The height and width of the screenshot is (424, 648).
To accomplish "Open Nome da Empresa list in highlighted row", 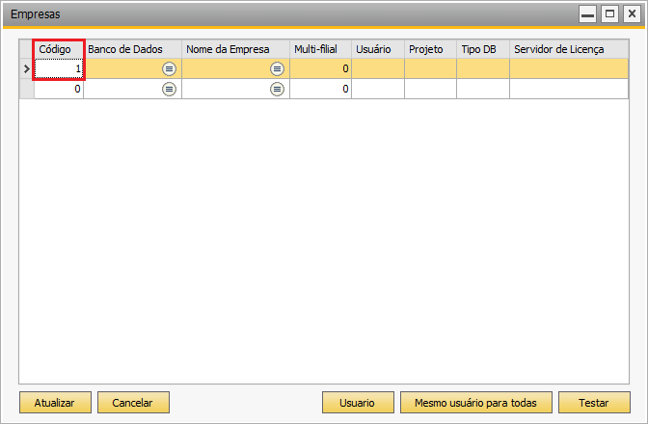I will click(277, 69).
